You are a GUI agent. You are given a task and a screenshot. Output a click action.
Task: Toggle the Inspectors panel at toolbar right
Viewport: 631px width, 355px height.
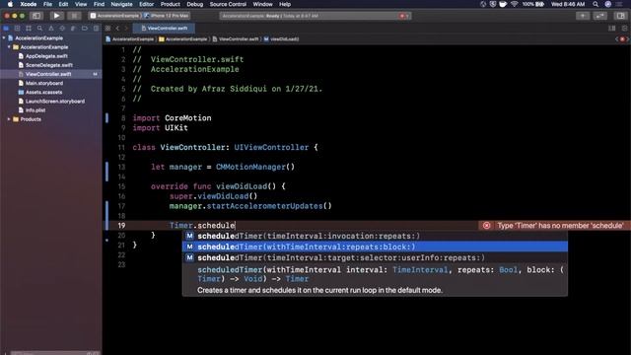tap(620, 16)
